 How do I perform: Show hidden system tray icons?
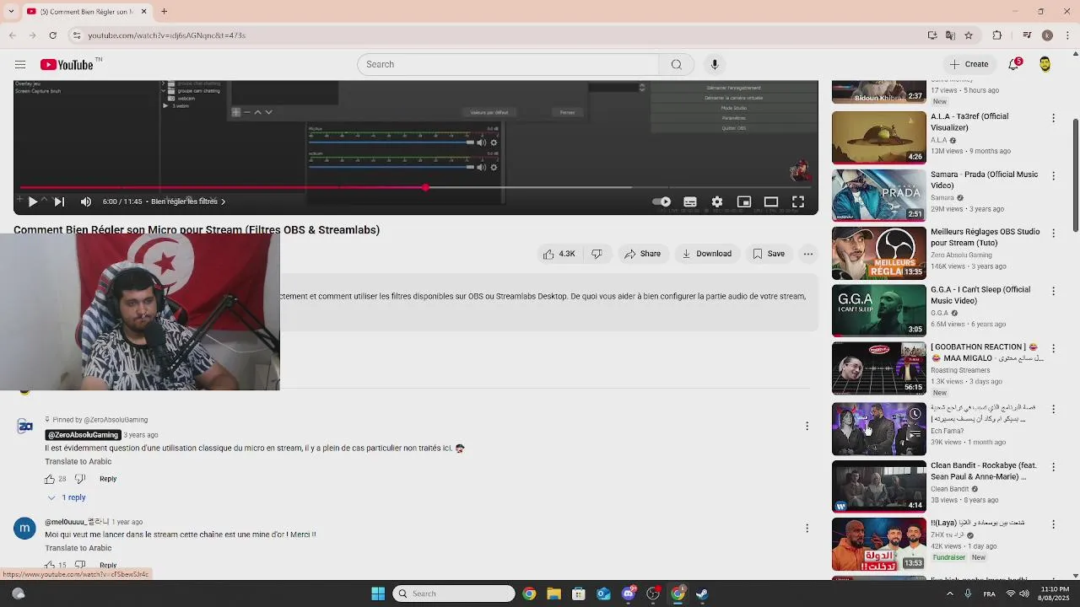(x=949, y=594)
